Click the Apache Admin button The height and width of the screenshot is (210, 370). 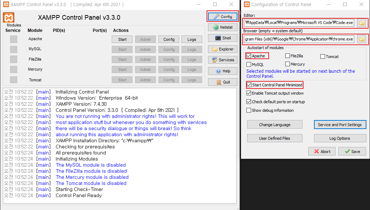click(x=145, y=39)
